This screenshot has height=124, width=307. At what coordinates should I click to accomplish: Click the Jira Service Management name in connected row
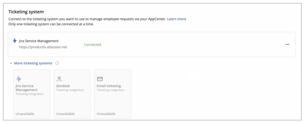[39, 41]
